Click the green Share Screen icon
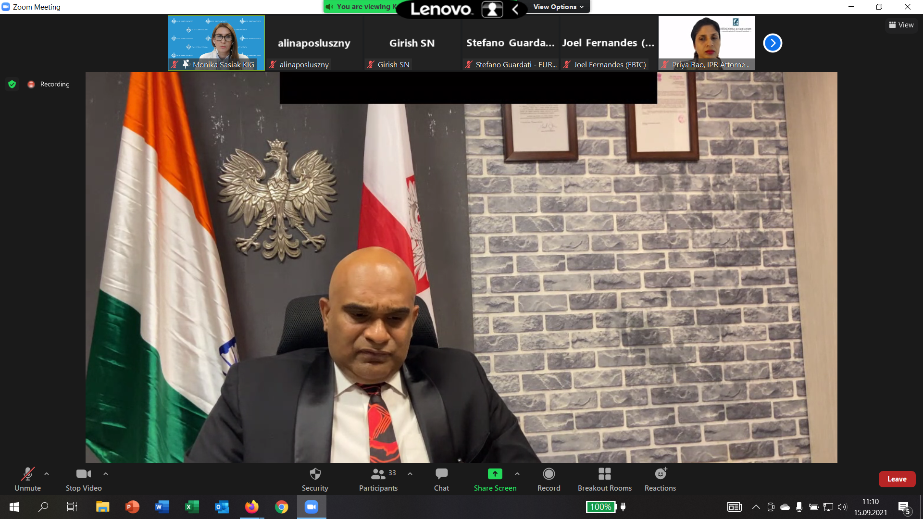Screen dimensions: 923x519 (x=495, y=474)
